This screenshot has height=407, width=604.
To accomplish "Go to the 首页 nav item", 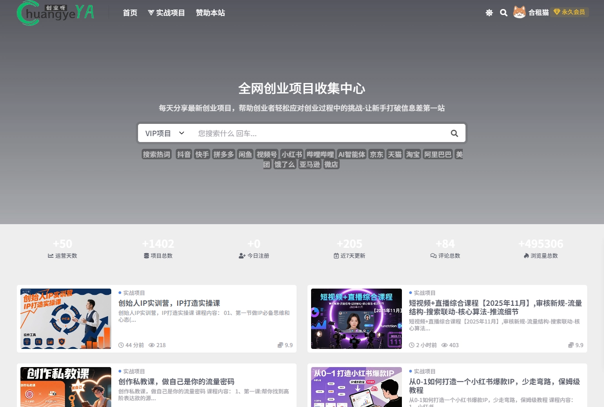I will point(130,13).
